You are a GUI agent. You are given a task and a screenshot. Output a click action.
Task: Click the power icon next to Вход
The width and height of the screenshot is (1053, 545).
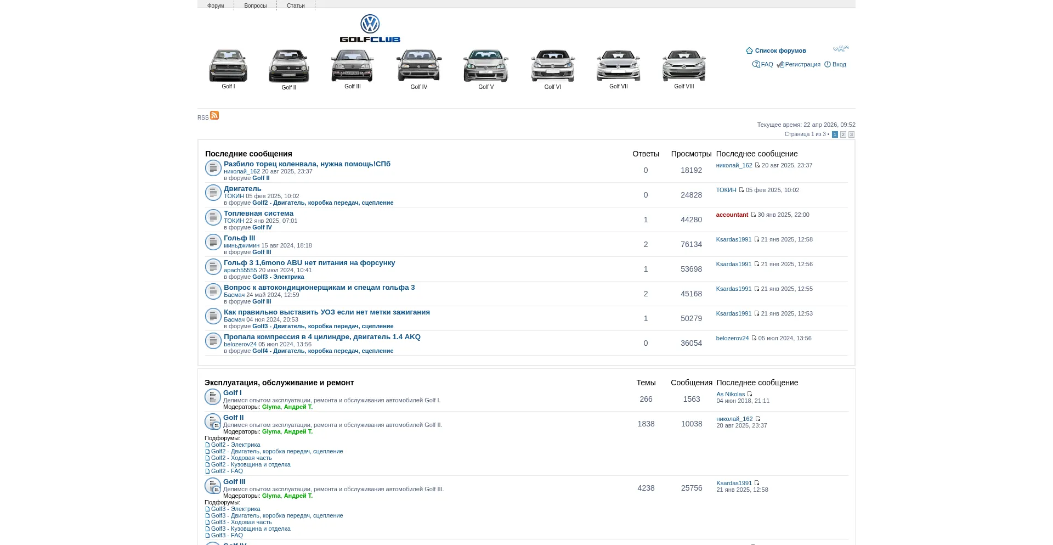pyautogui.click(x=828, y=64)
